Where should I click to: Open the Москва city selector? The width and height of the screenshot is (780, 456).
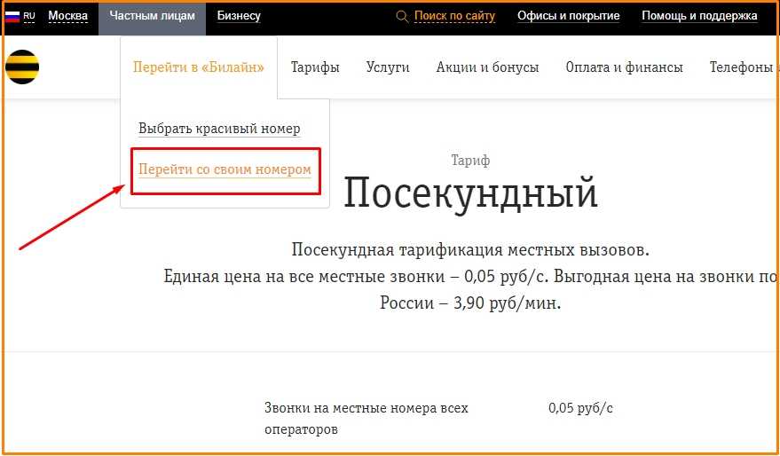point(67,16)
